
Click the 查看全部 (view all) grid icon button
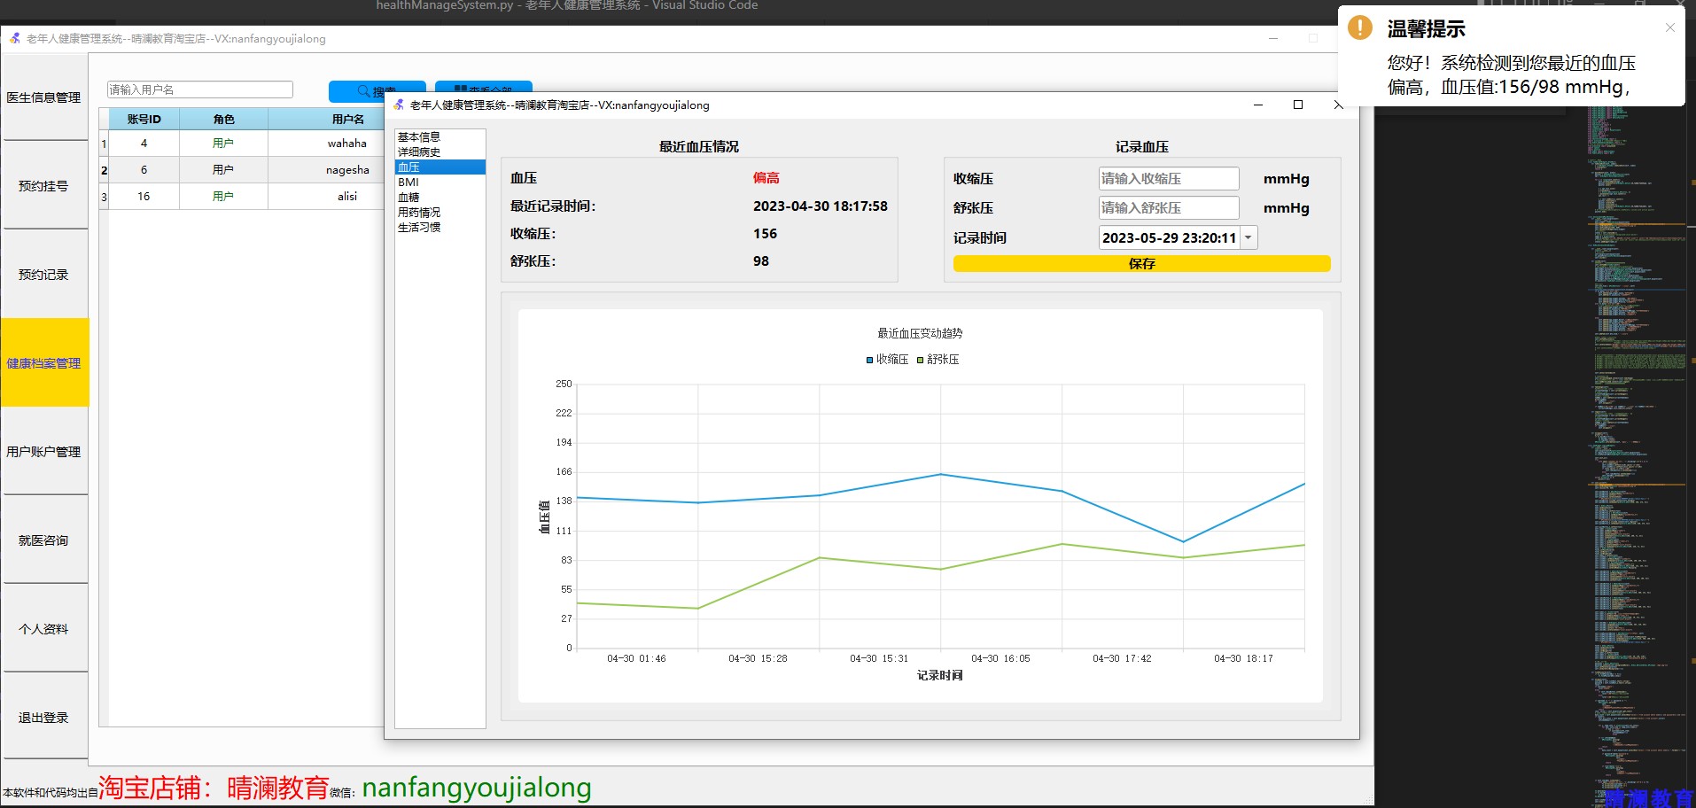483,87
